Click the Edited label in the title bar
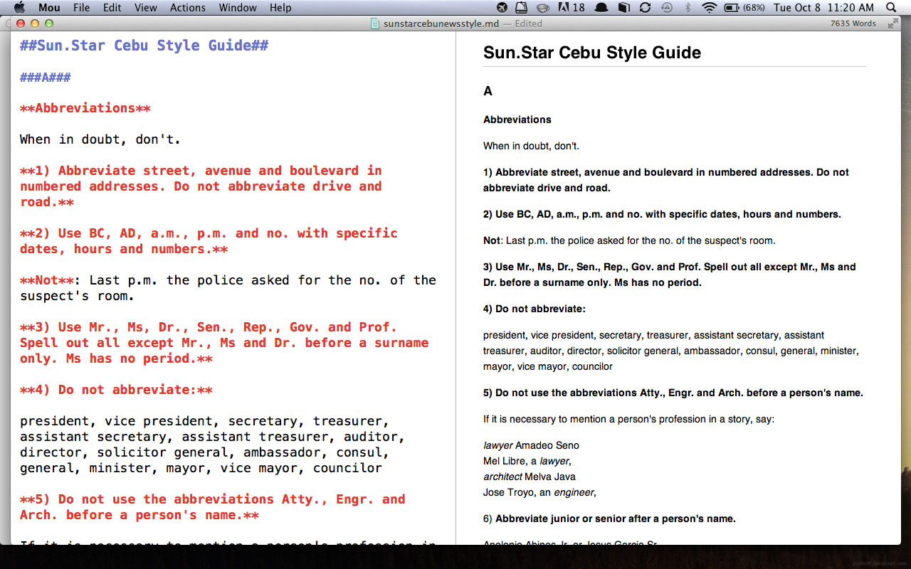 [x=529, y=23]
